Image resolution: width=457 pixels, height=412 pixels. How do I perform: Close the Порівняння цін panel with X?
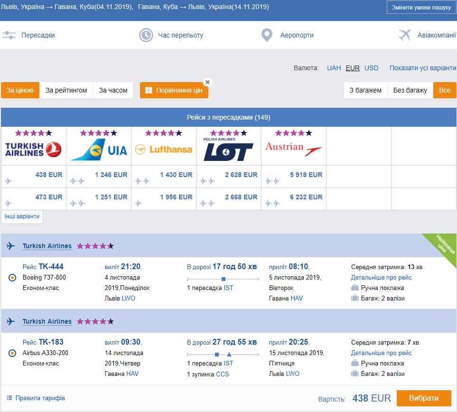pos(207,82)
